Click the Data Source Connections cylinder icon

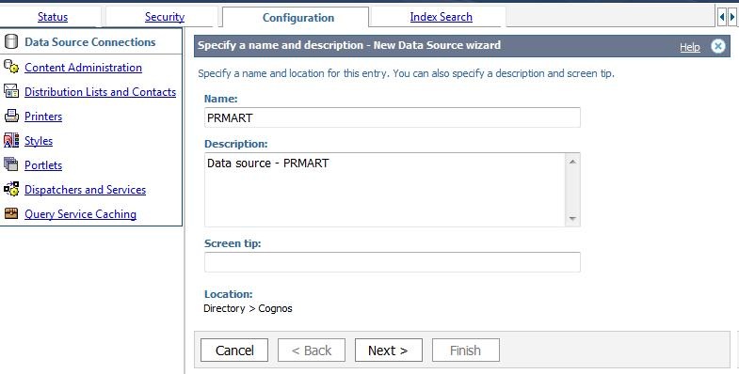pyautogui.click(x=11, y=42)
